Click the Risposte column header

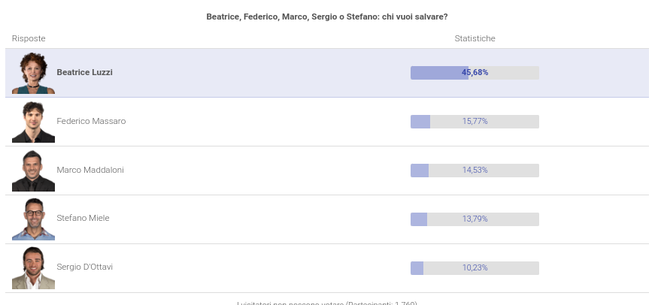[29, 38]
